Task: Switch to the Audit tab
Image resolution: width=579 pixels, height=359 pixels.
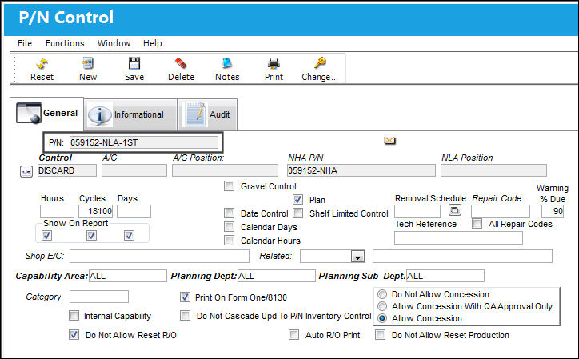Action: click(x=207, y=114)
